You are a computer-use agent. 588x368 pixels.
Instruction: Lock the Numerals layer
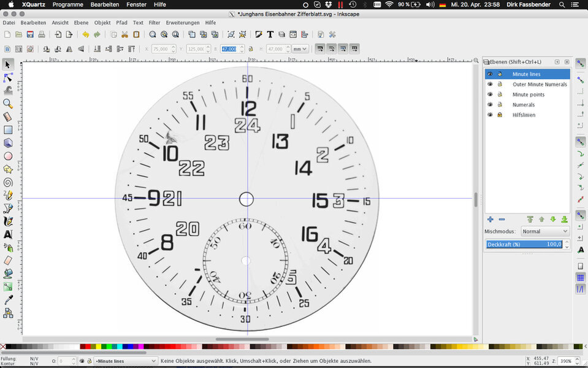click(500, 105)
